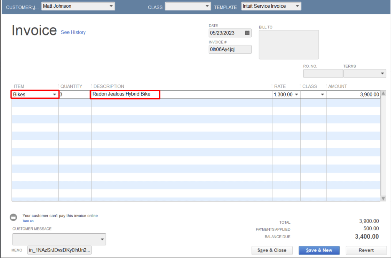Click the See History link
The image size is (391, 258).
pyautogui.click(x=73, y=32)
